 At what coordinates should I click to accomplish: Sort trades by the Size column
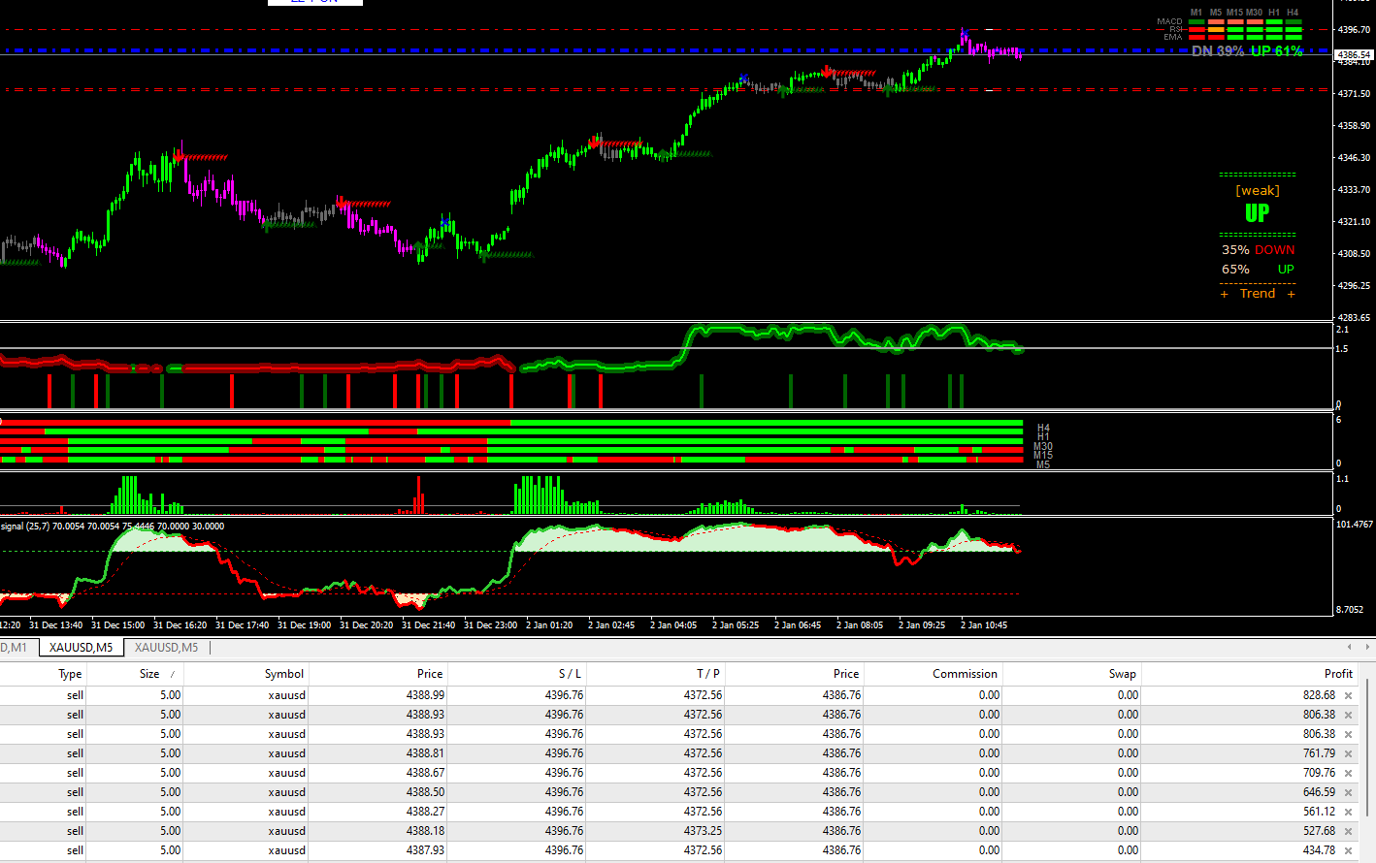pos(149,674)
